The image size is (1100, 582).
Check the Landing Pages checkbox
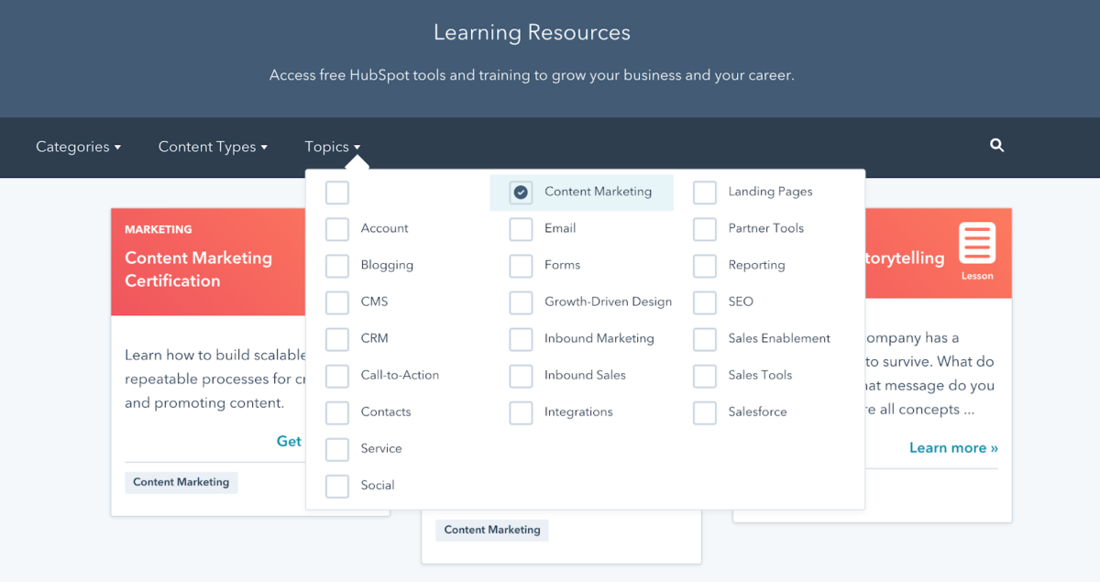pyautogui.click(x=705, y=192)
